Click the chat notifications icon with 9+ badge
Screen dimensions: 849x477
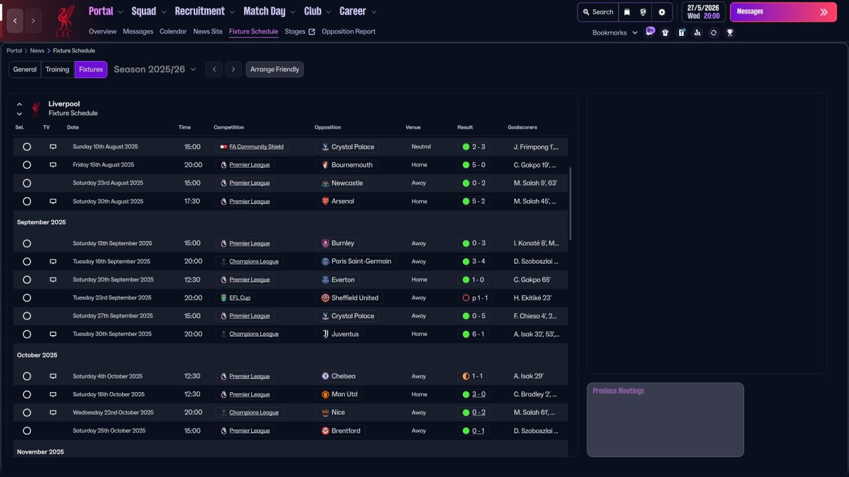click(649, 32)
